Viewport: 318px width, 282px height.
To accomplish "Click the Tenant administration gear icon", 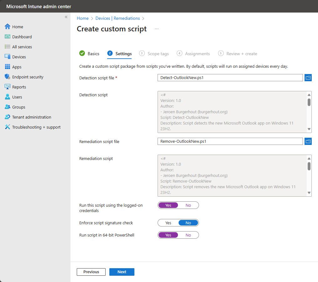I will 8,117.
